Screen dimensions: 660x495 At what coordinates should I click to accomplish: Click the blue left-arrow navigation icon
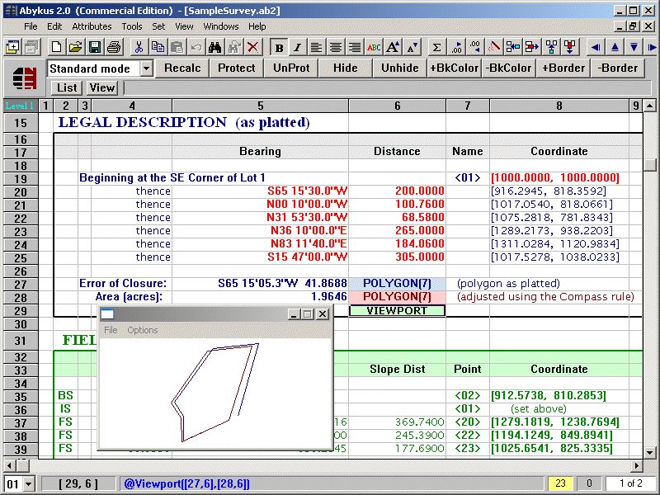click(x=596, y=47)
